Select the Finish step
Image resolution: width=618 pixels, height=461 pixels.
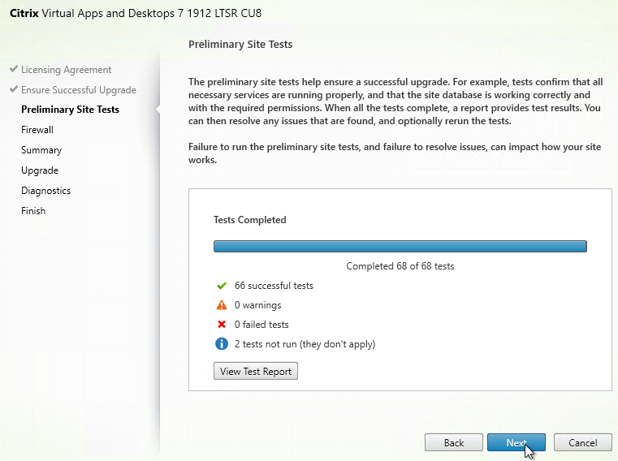point(33,211)
